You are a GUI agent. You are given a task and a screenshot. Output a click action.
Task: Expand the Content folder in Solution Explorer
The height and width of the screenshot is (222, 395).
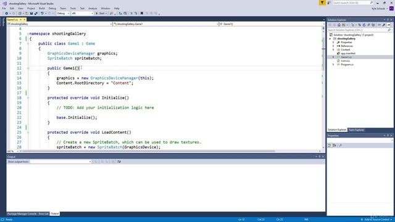(x=333, y=50)
